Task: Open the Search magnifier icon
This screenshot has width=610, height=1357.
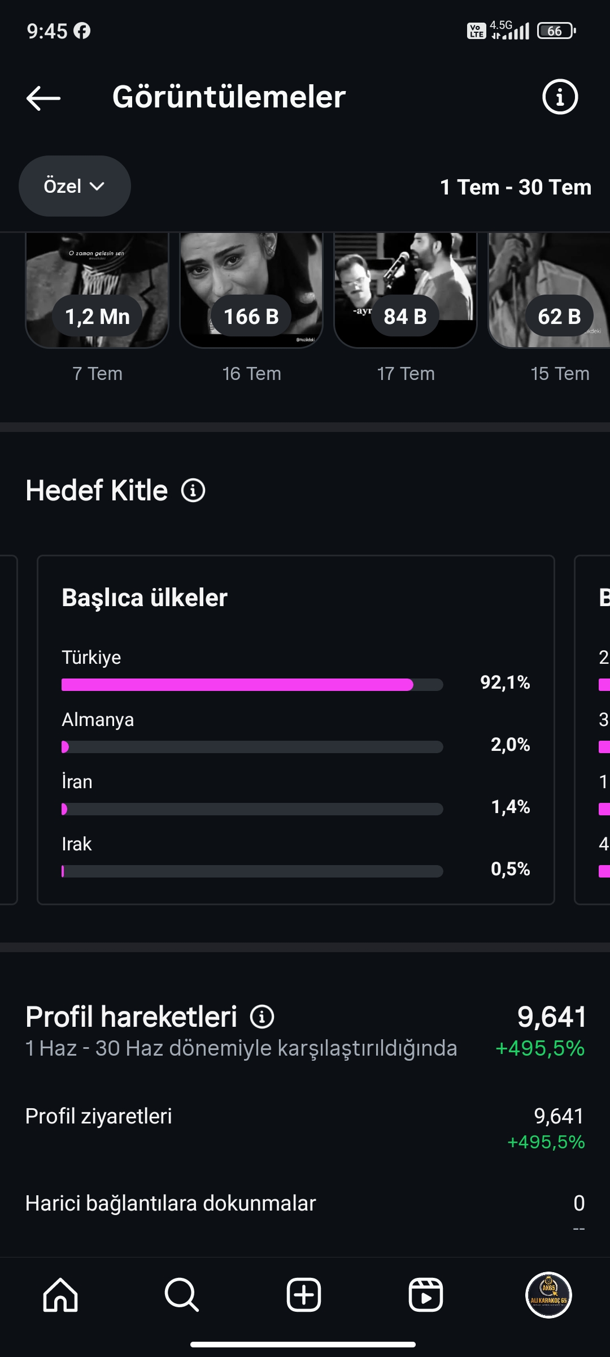Action: coord(182,1295)
